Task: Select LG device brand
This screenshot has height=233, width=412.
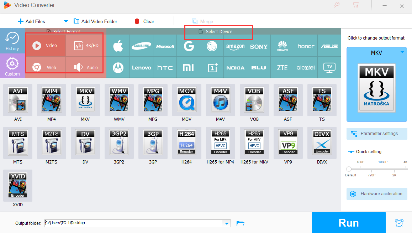Action: tap(212, 46)
